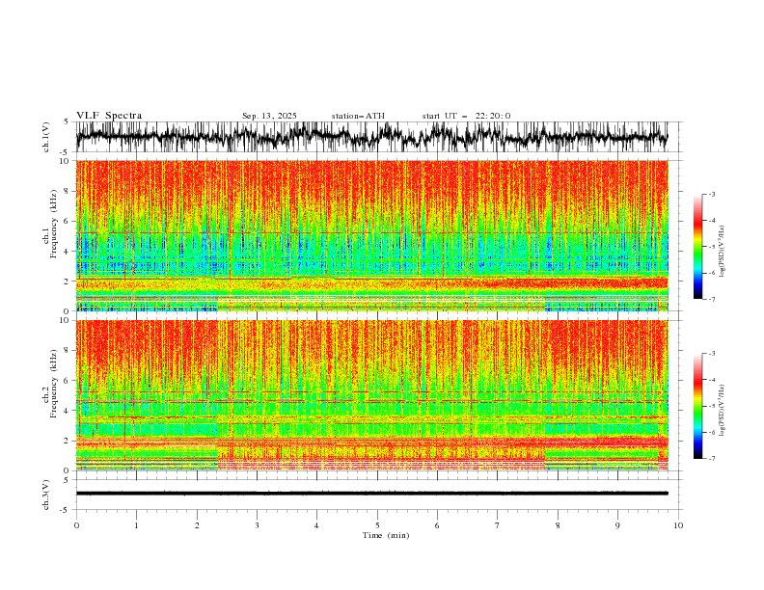Click the "10" label at the time axis end
The image size is (764, 590).
coord(678,525)
